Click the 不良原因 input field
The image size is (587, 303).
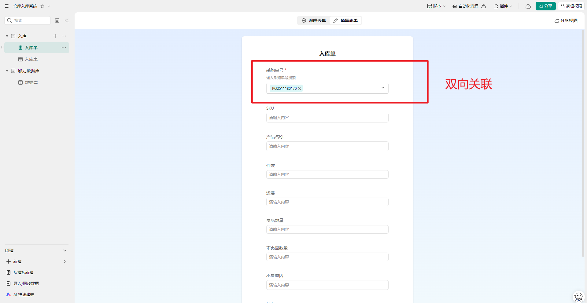327,285
